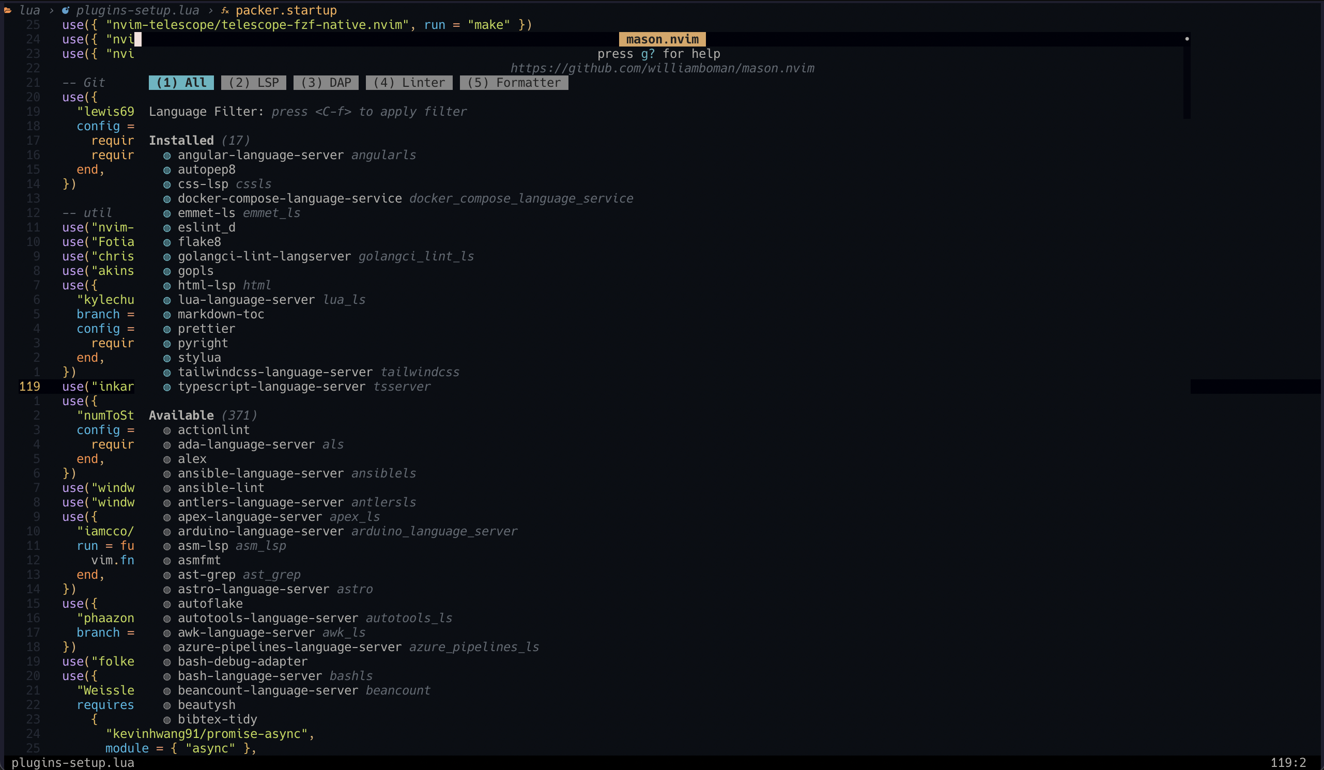The image size is (1324, 770).
Task: Click the bash-debug-adapter package icon
Action: (x=167, y=661)
